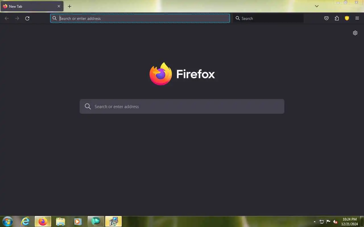The width and height of the screenshot is (364, 227).
Task: Expand the list all tabs chevron
Action: click(317, 6)
